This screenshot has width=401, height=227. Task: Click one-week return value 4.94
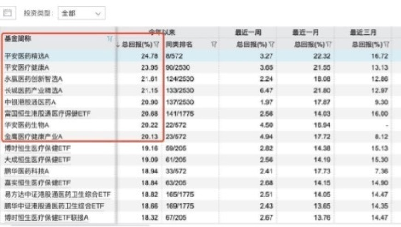point(266,137)
